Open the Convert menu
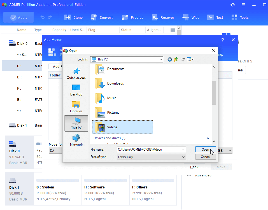Screen dimensions: 268x210 (102, 17)
